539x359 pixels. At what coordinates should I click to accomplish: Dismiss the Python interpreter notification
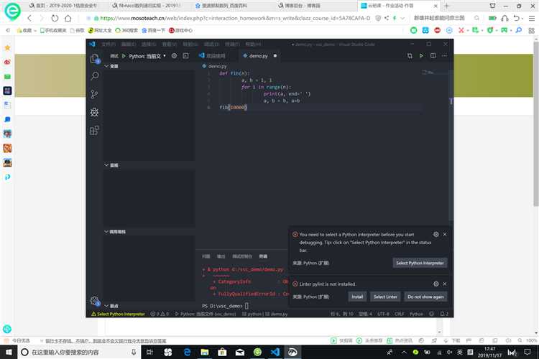(x=445, y=234)
